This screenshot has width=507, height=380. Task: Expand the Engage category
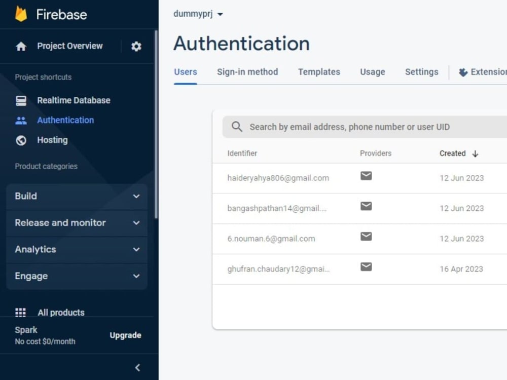[77, 276]
